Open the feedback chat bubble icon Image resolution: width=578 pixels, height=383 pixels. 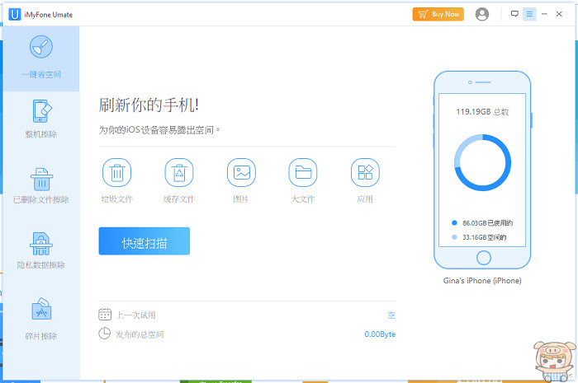coord(514,14)
